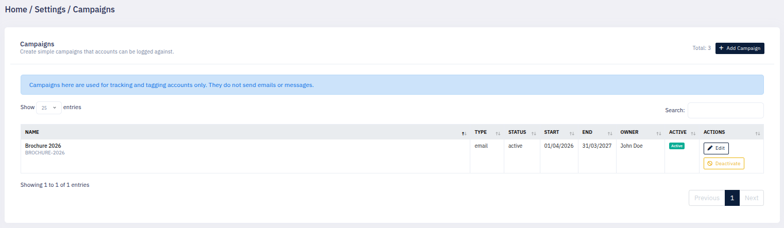784x228 pixels.
Task: Sort by the Actions column arrows
Action: [x=757, y=133]
